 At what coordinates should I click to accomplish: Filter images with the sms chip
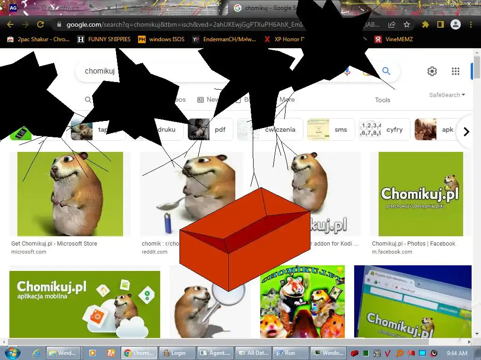click(331, 129)
